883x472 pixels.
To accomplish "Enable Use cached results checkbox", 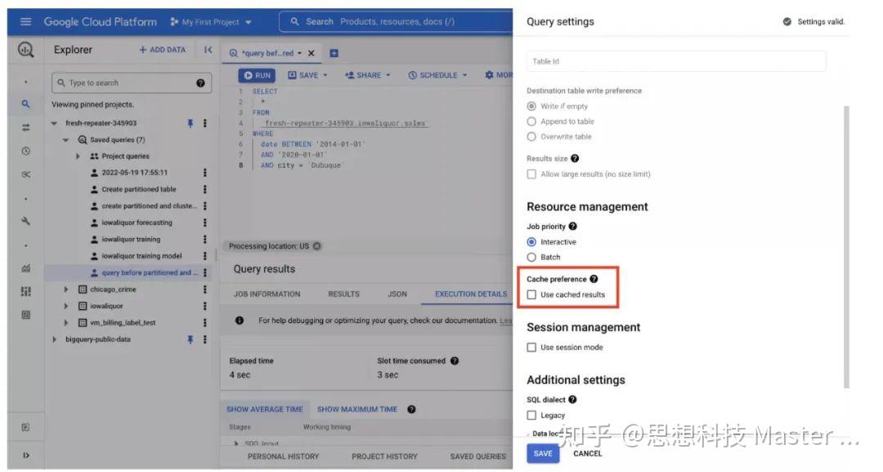I will click(531, 294).
